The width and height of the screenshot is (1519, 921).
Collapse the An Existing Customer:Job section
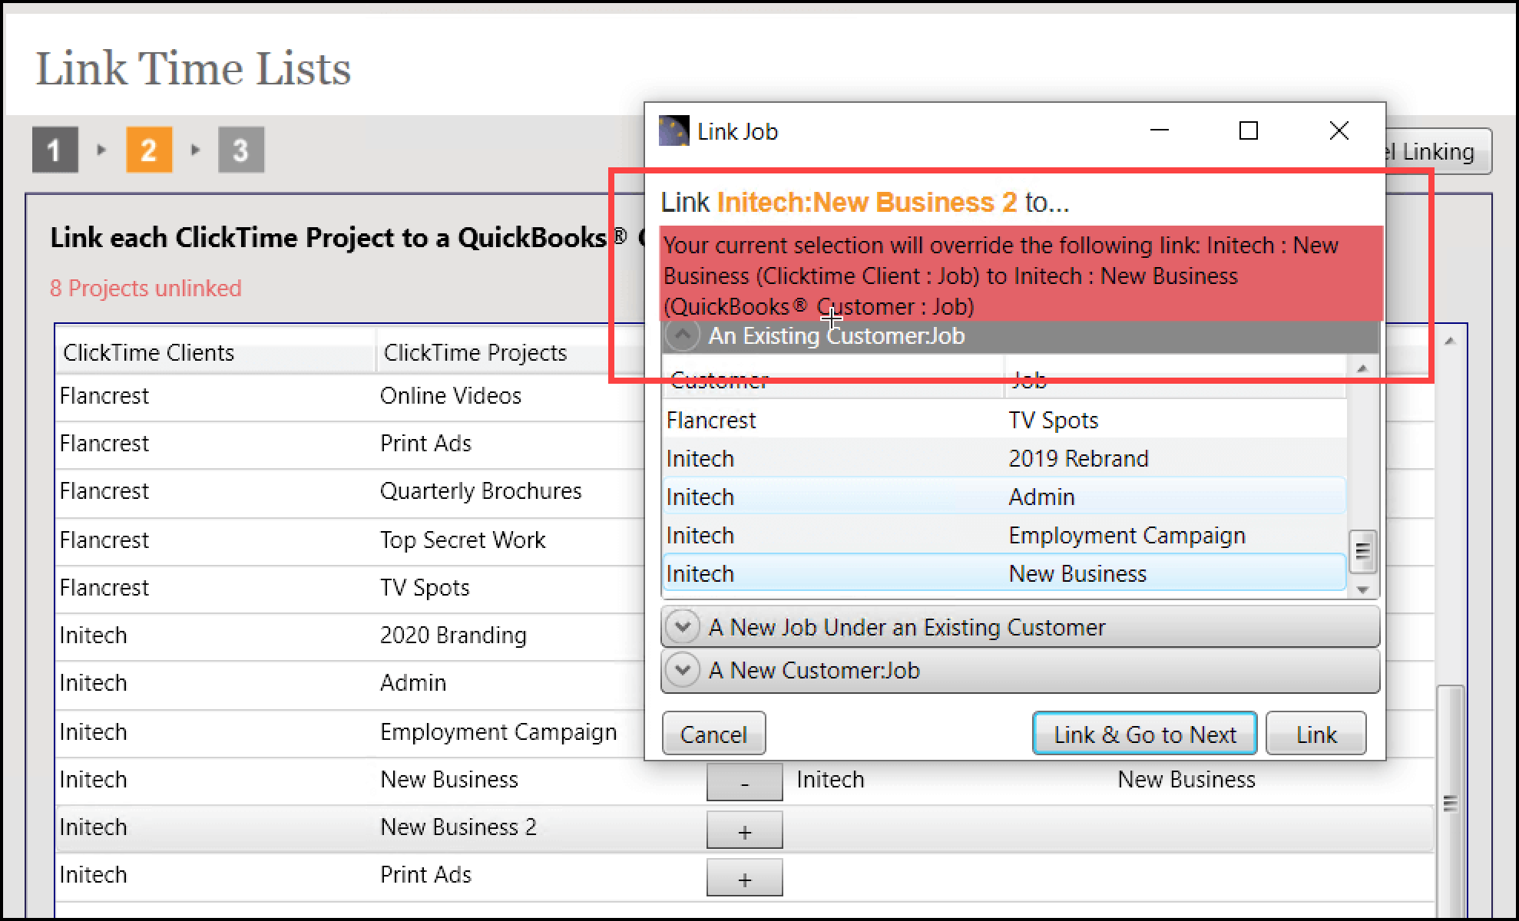click(682, 335)
